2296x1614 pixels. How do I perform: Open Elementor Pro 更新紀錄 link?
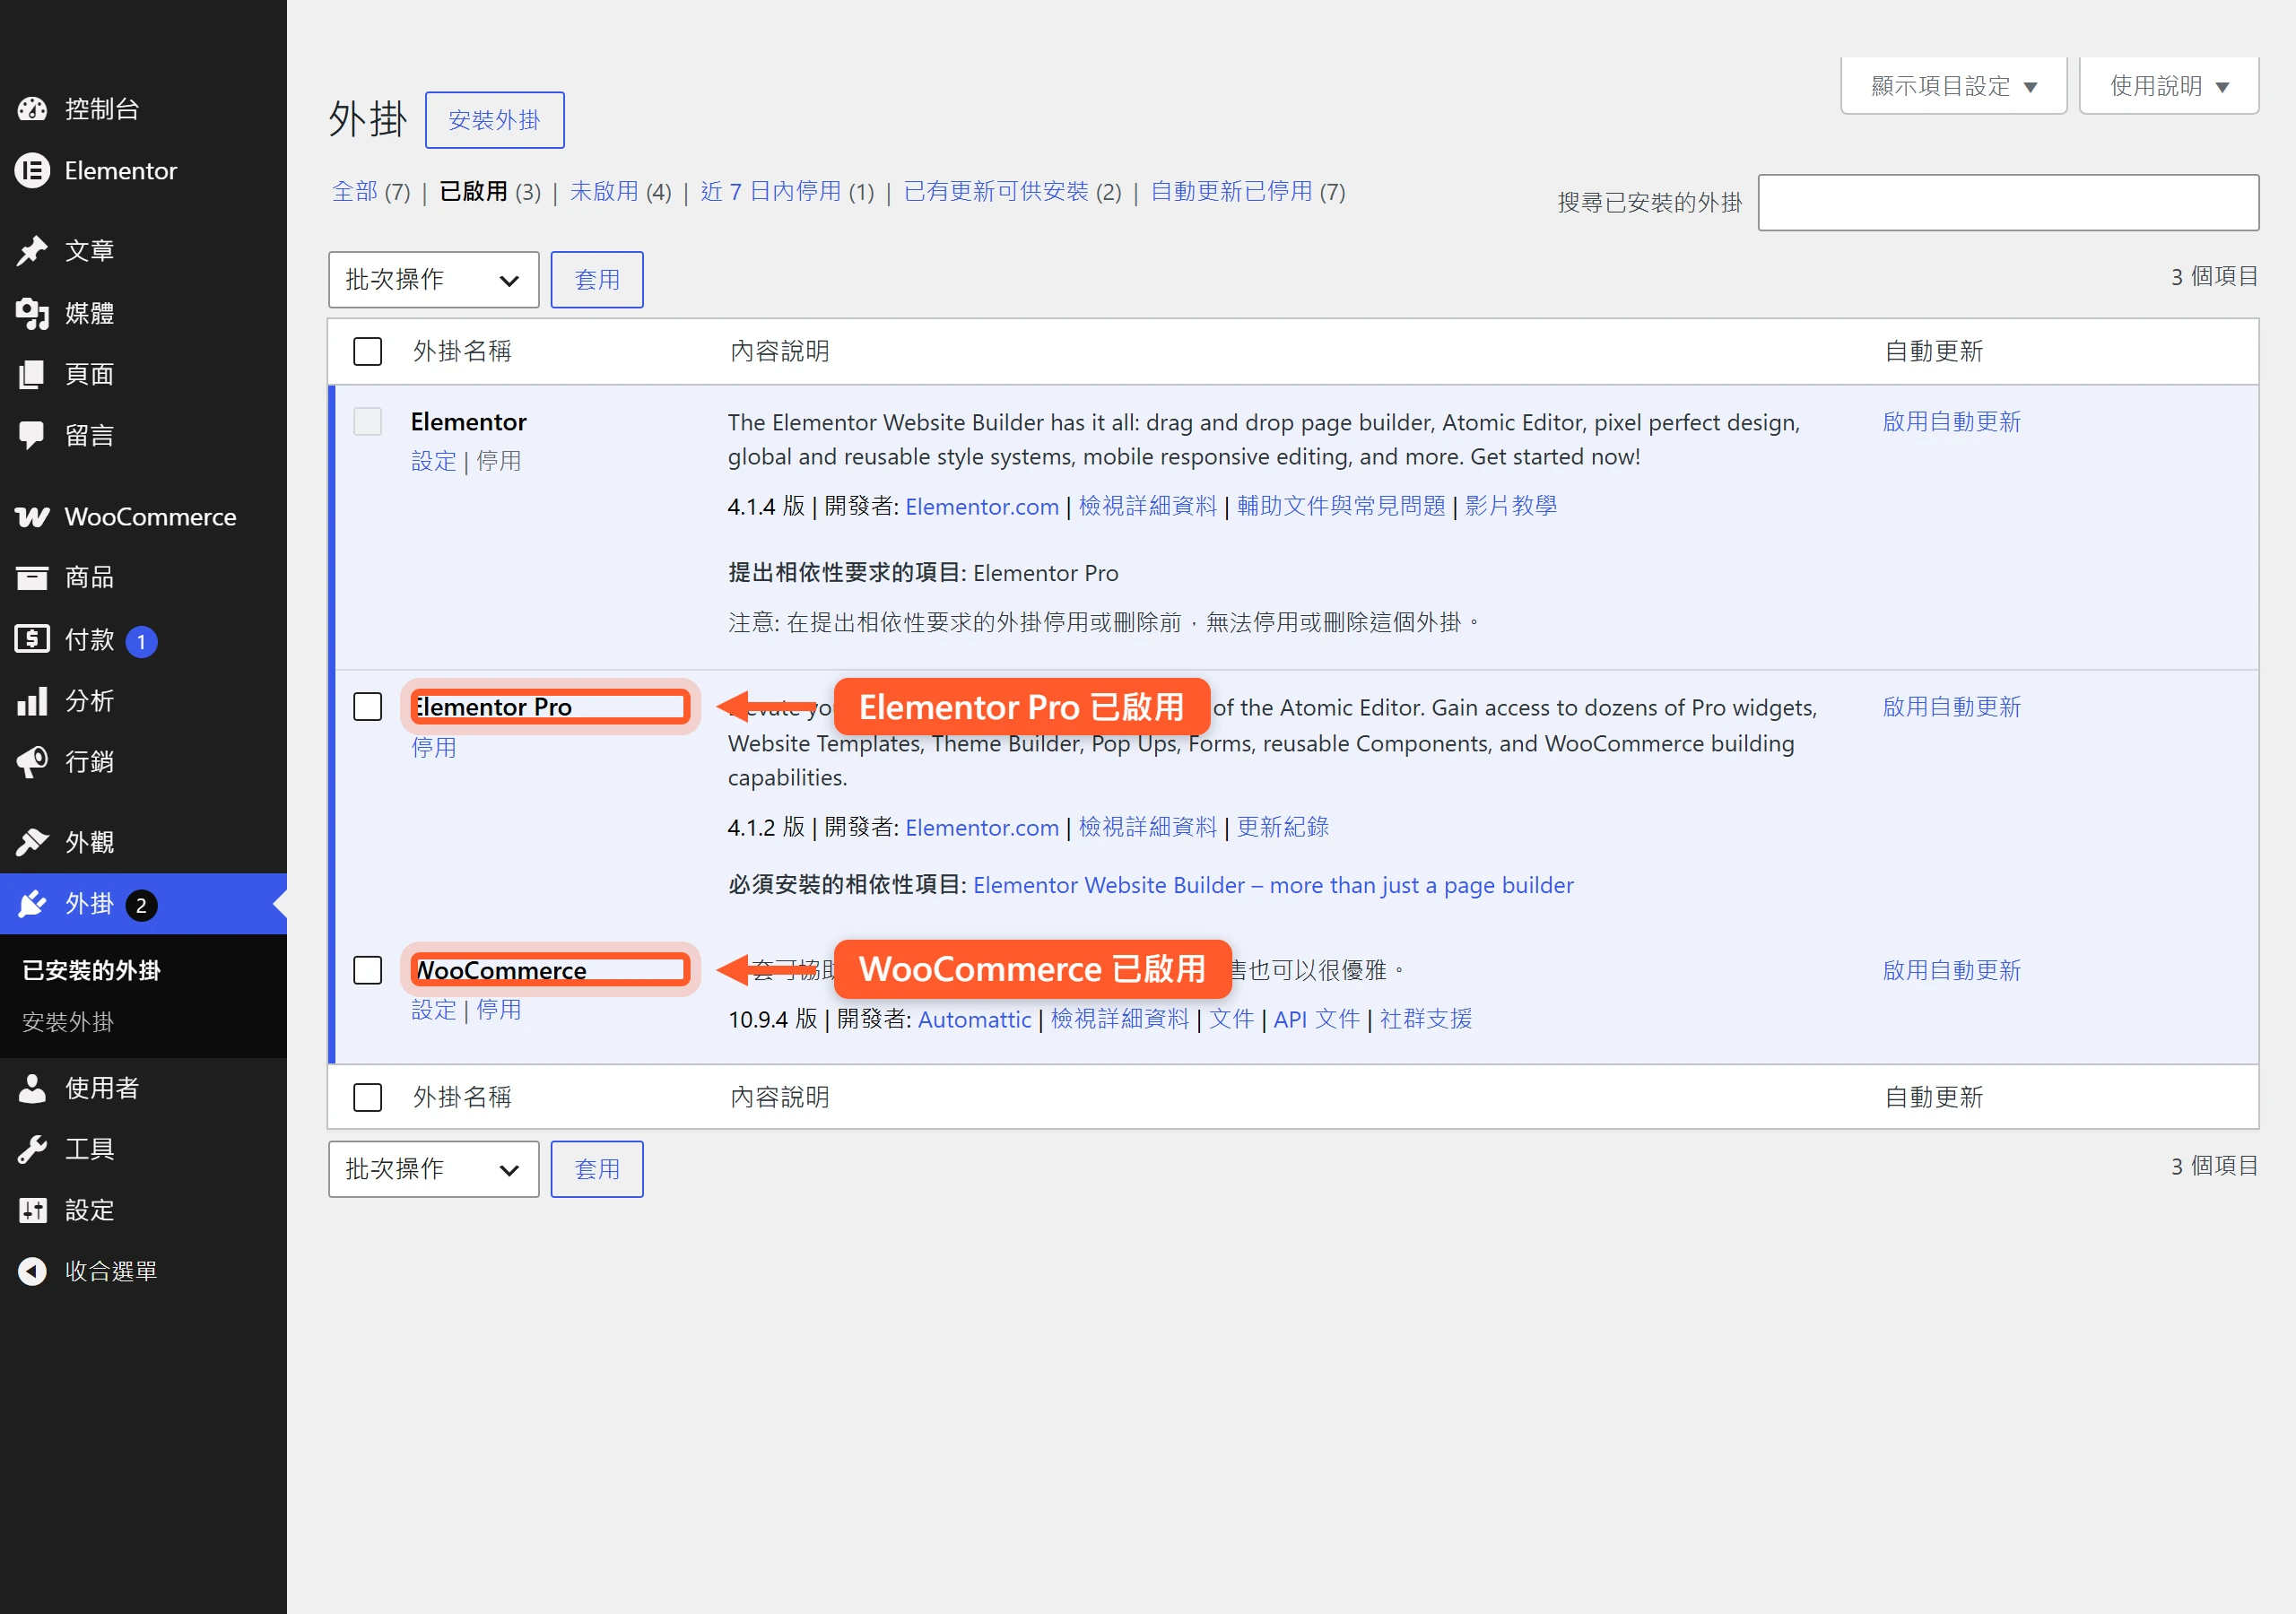pyautogui.click(x=1282, y=827)
